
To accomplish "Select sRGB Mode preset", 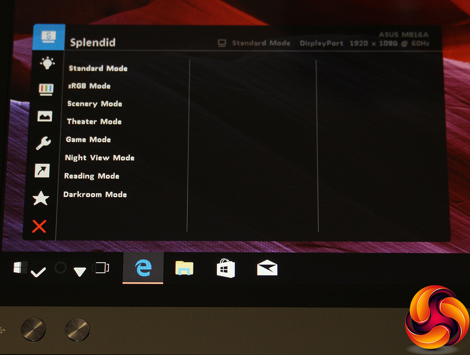I will (x=90, y=86).
